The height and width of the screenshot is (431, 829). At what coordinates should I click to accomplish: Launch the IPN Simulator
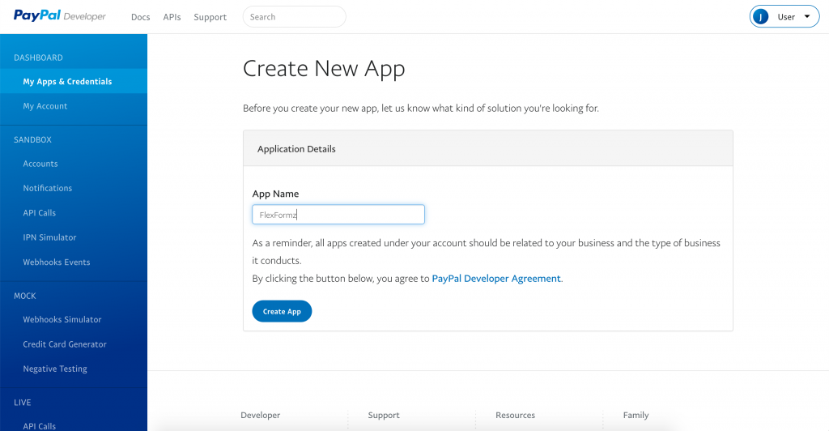(50, 237)
